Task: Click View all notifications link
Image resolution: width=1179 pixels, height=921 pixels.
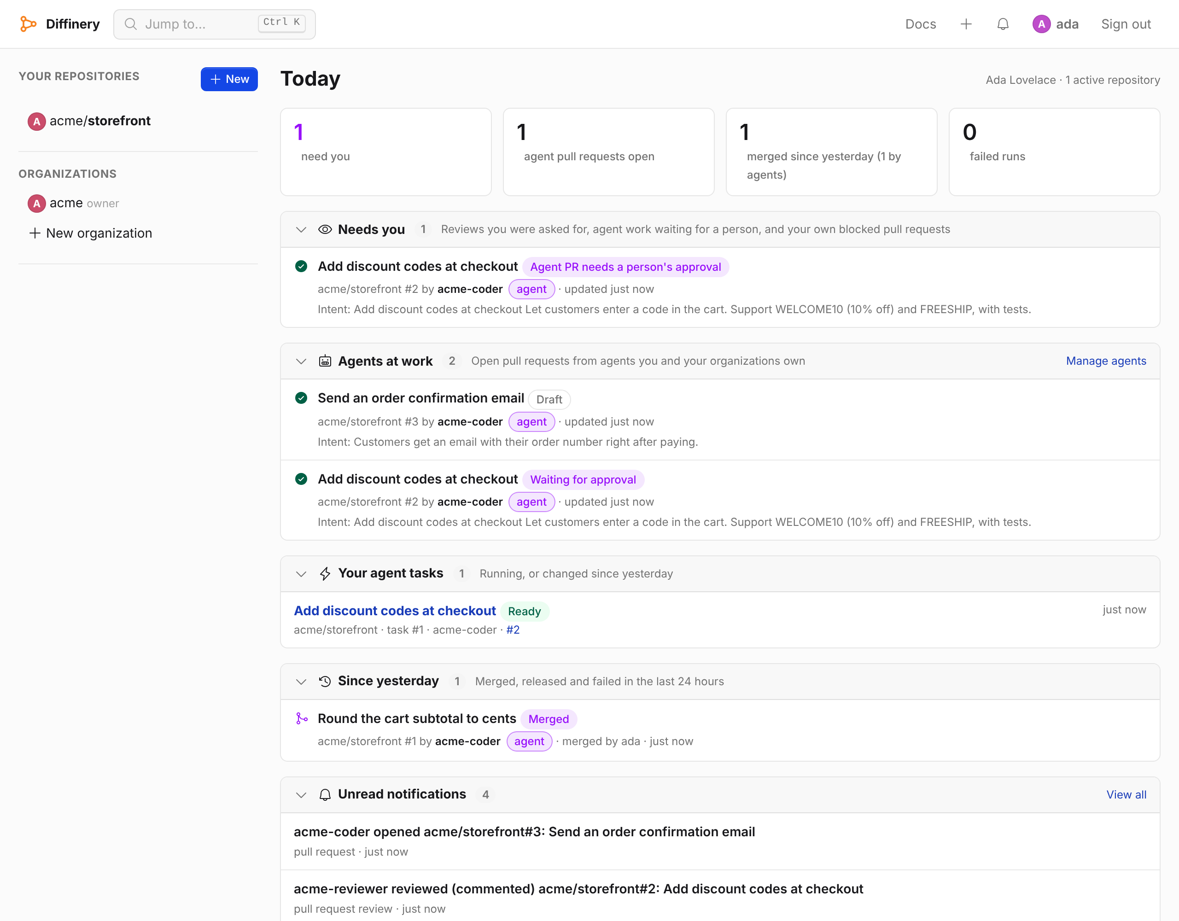Action: click(x=1126, y=795)
